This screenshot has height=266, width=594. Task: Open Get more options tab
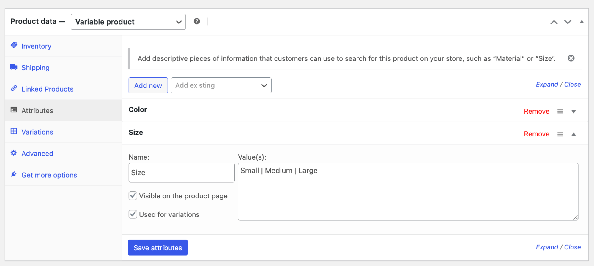tap(63, 175)
